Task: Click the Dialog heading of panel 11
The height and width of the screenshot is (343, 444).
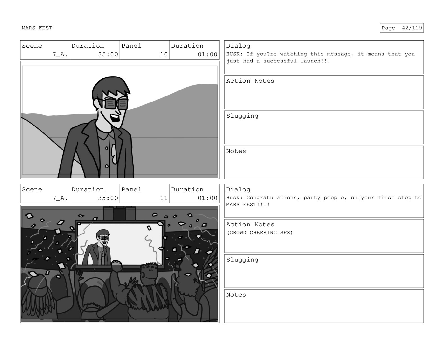Action: (x=238, y=190)
